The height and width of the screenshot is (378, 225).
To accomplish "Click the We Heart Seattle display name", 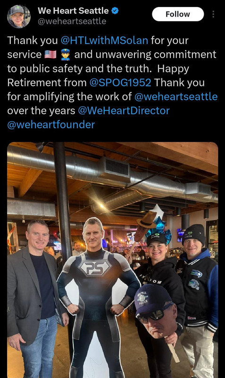I will [x=73, y=10].
